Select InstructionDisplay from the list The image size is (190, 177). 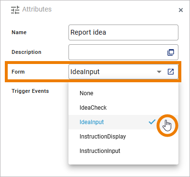[x=123, y=137]
